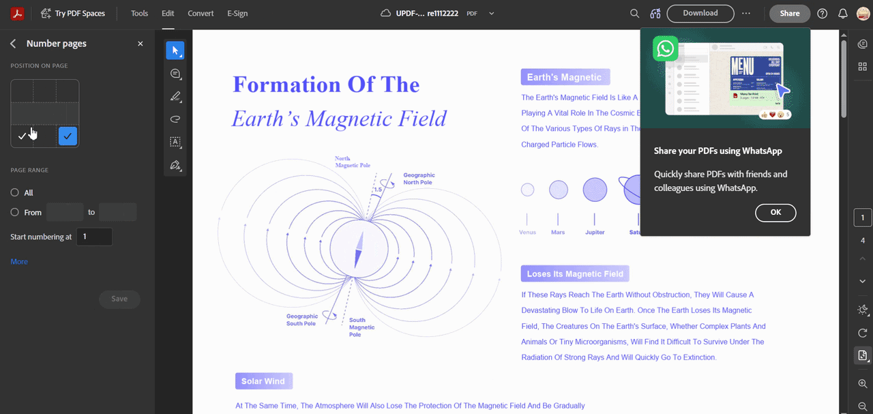
Task: Click the Save button
Action: click(119, 299)
